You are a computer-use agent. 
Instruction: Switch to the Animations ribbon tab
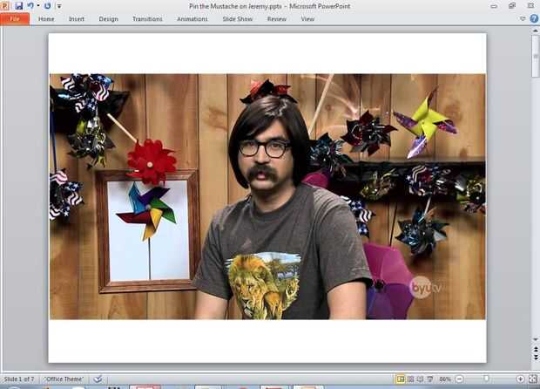[192, 19]
